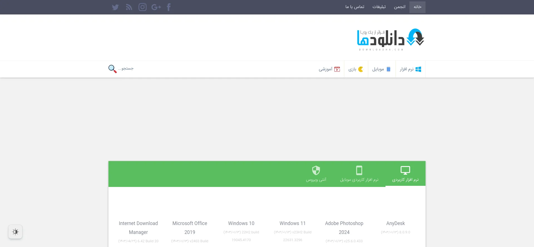Click the smartphone icon in green bar
534x247 pixels.
(359, 170)
